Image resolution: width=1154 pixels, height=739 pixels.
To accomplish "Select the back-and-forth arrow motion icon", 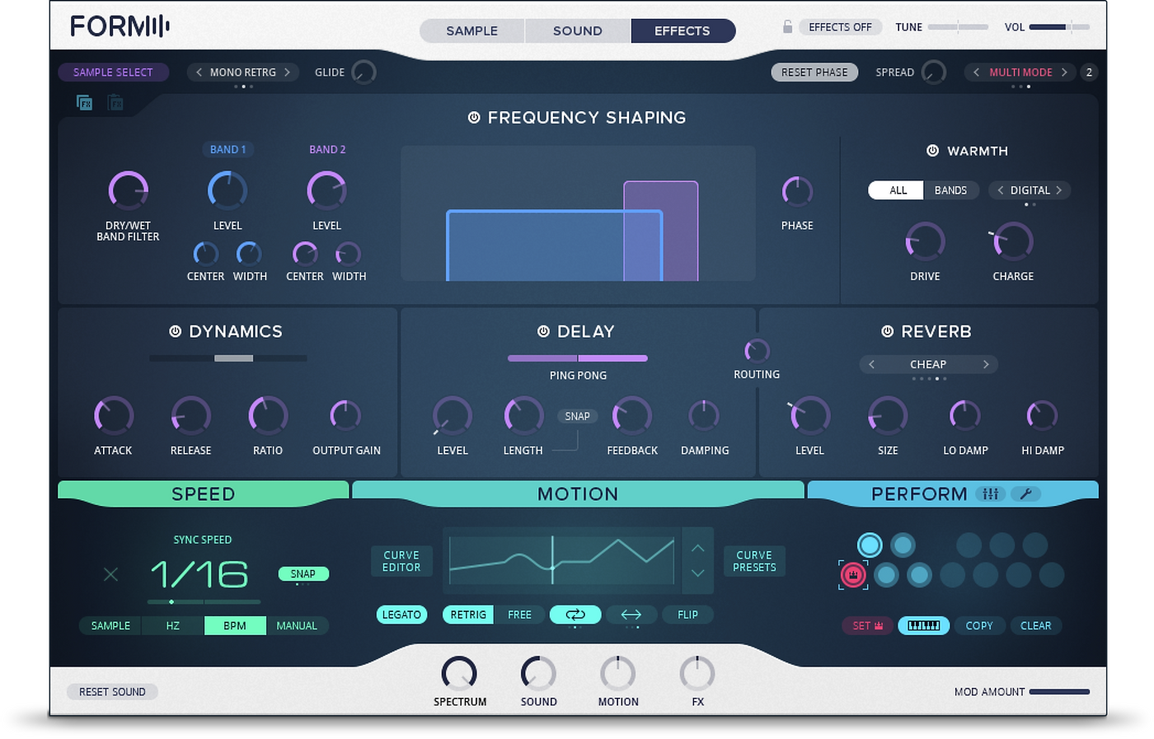I will pos(631,615).
